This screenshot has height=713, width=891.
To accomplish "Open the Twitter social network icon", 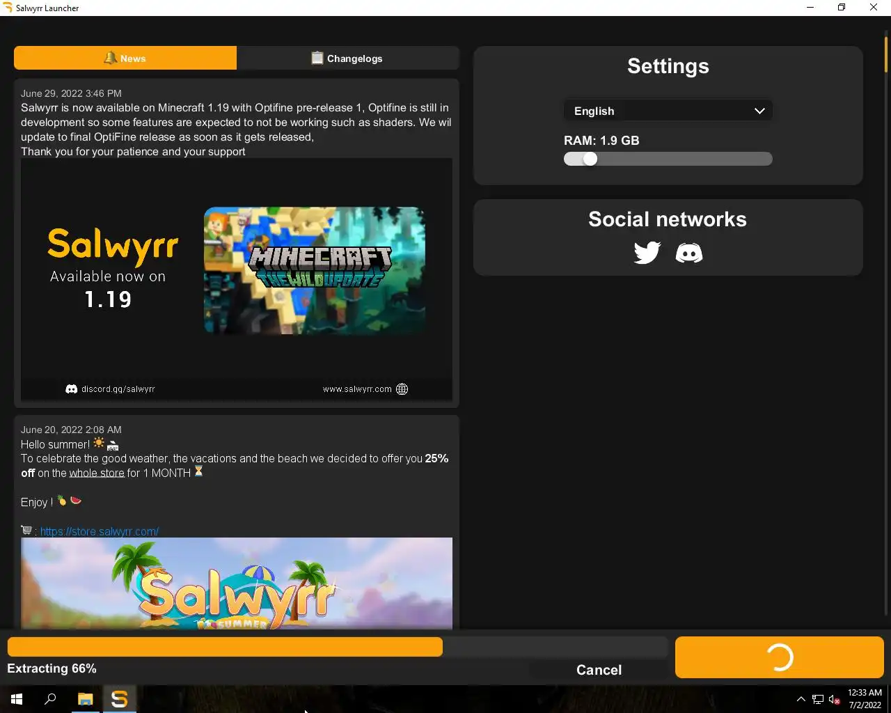I will (x=647, y=252).
